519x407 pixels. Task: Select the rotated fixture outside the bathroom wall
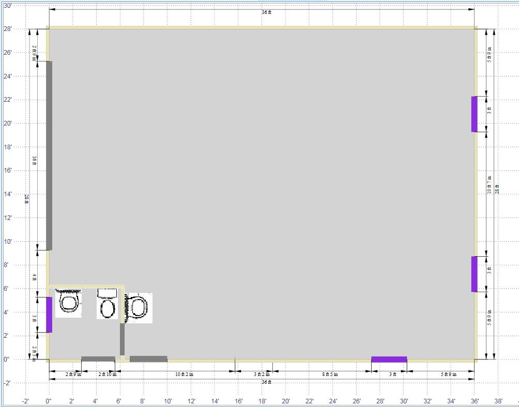pos(139,308)
